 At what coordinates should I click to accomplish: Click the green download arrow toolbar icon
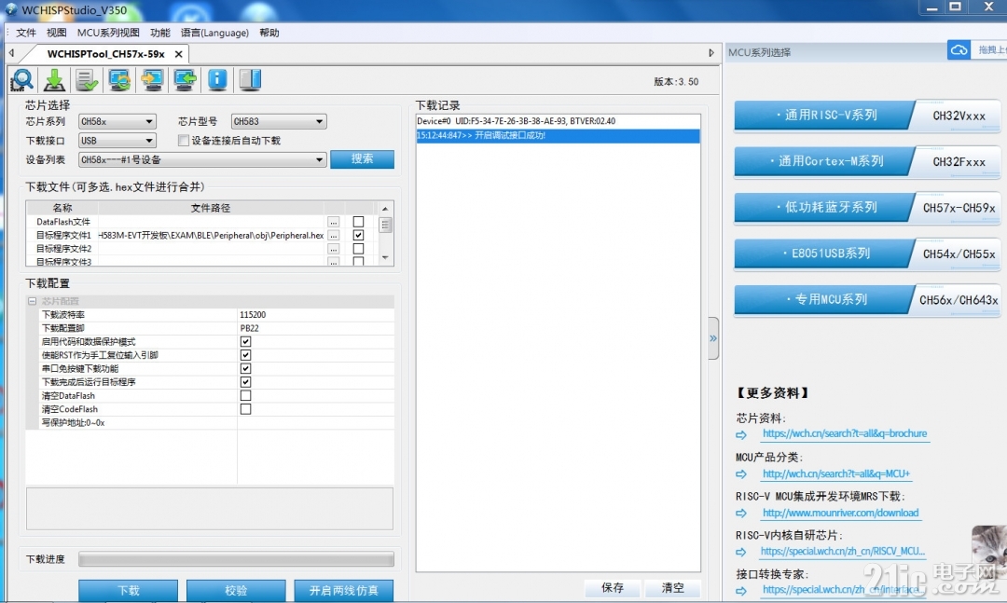(55, 80)
